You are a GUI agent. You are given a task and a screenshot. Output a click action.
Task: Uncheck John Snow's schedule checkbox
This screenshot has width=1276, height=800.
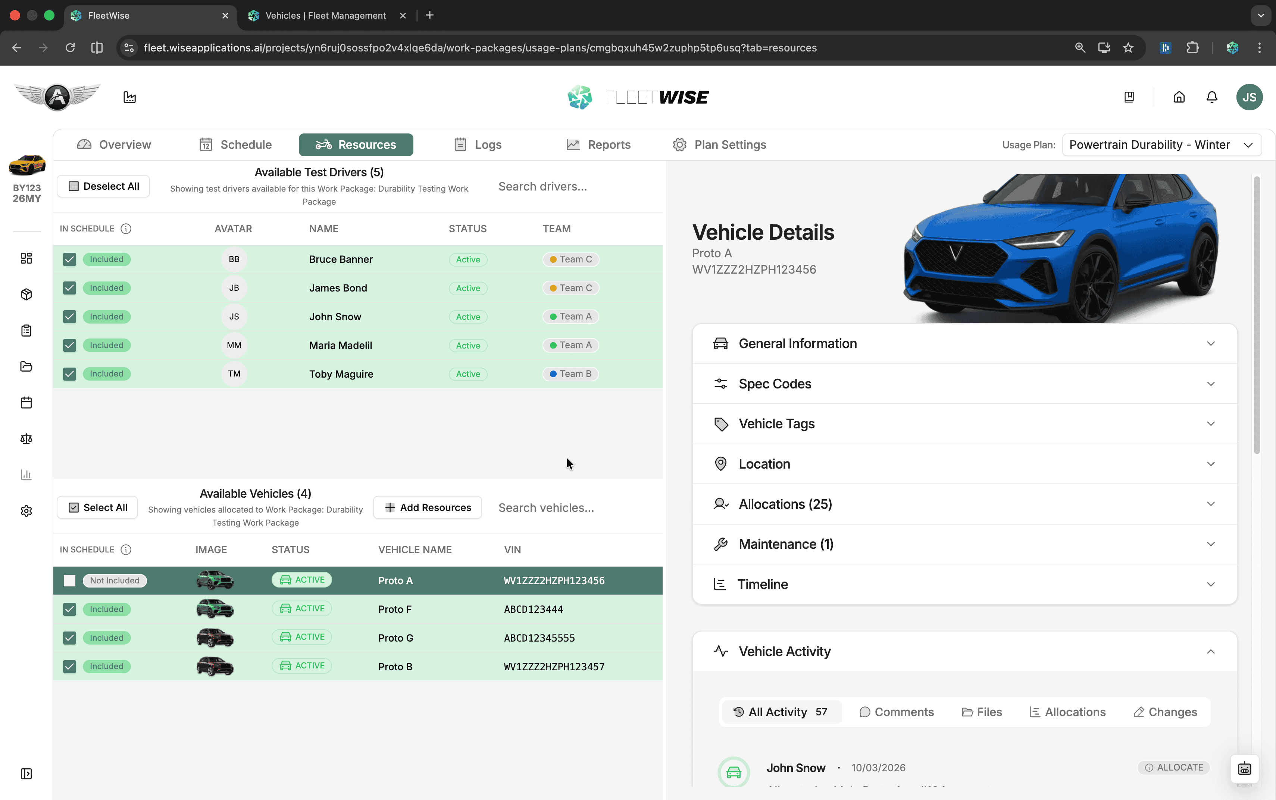[x=69, y=316]
